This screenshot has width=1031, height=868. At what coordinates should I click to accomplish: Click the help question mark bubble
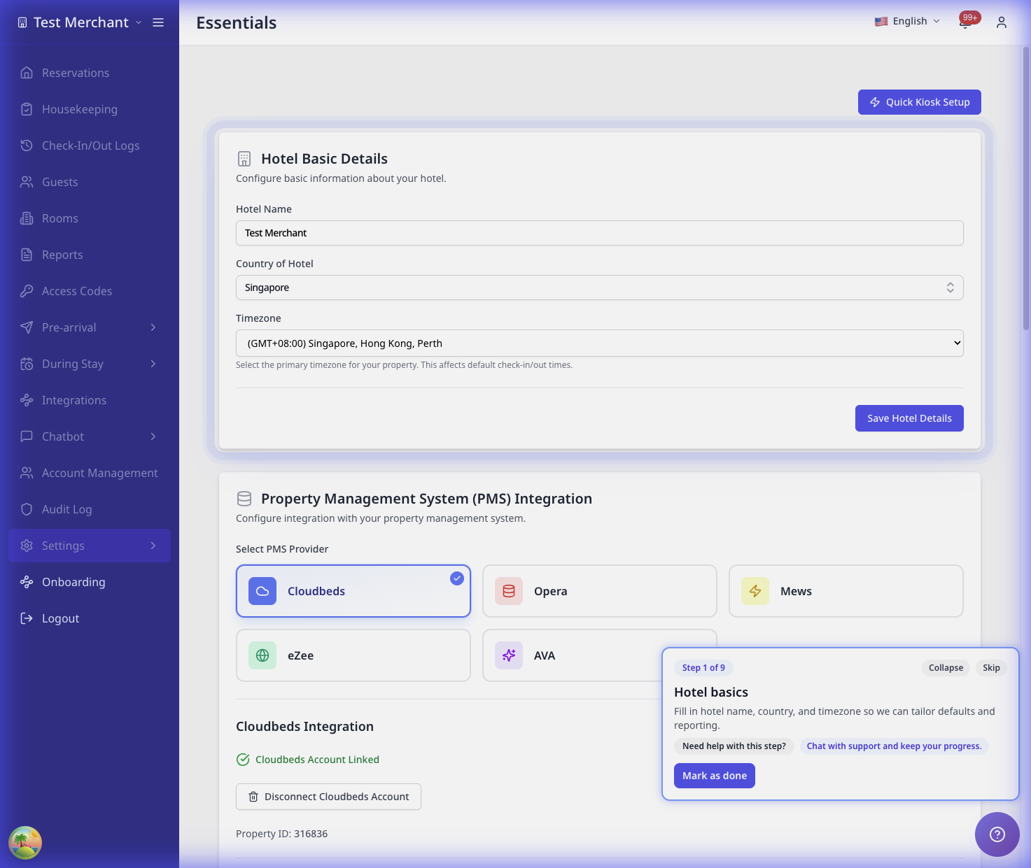[x=997, y=834]
